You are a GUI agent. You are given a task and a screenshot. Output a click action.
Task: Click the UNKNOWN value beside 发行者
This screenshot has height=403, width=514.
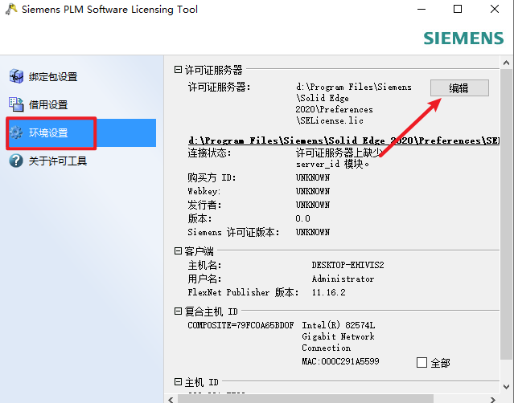(x=313, y=205)
